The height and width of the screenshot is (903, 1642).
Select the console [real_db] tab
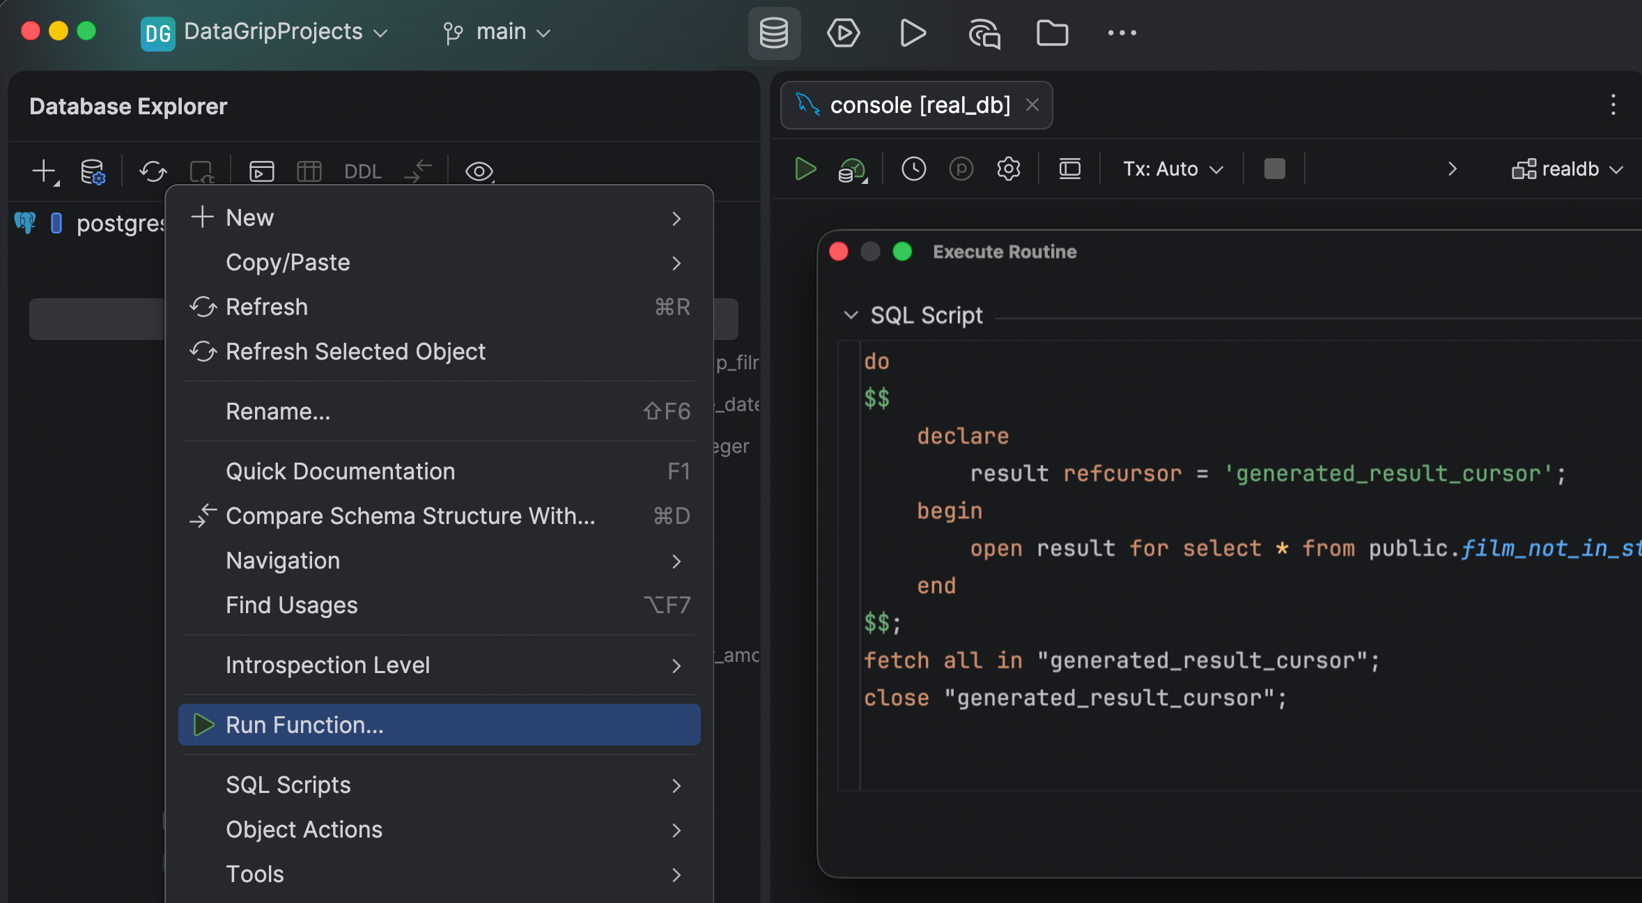pyautogui.click(x=917, y=105)
